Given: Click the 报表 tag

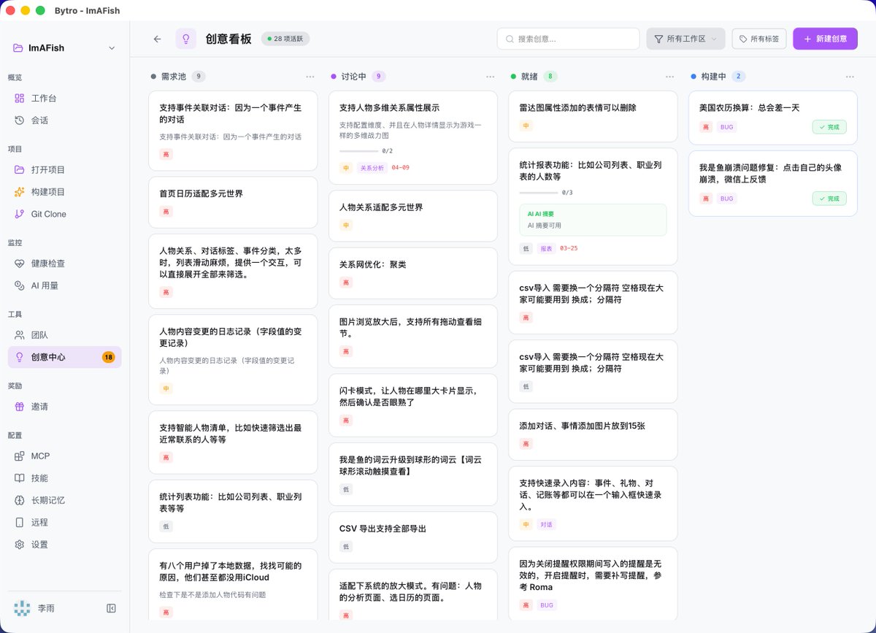Looking at the screenshot, I should [546, 248].
